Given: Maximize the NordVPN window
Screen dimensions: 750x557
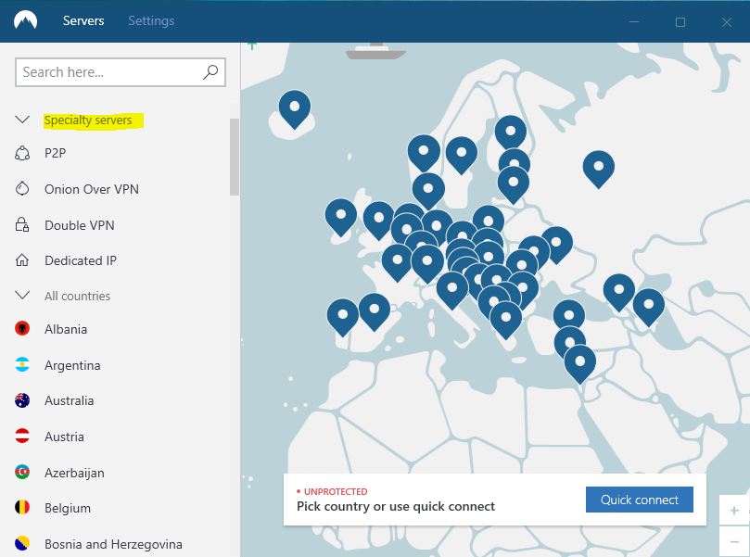Looking at the screenshot, I should coord(680,21).
